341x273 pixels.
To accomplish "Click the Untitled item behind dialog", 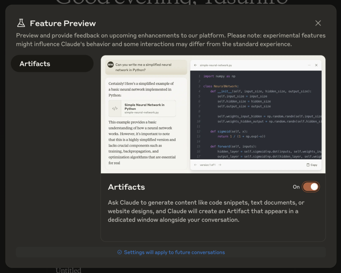I will 68,270.
